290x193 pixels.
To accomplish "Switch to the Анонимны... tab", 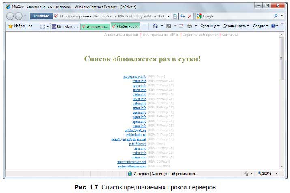I will [95, 26].
